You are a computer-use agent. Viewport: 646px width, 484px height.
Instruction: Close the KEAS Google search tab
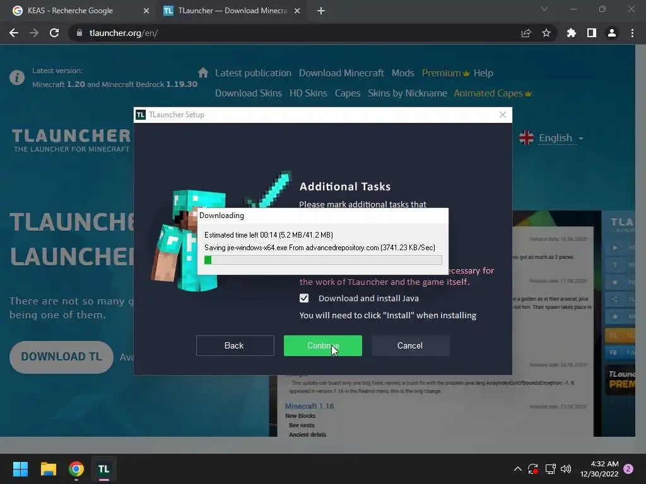(x=146, y=11)
